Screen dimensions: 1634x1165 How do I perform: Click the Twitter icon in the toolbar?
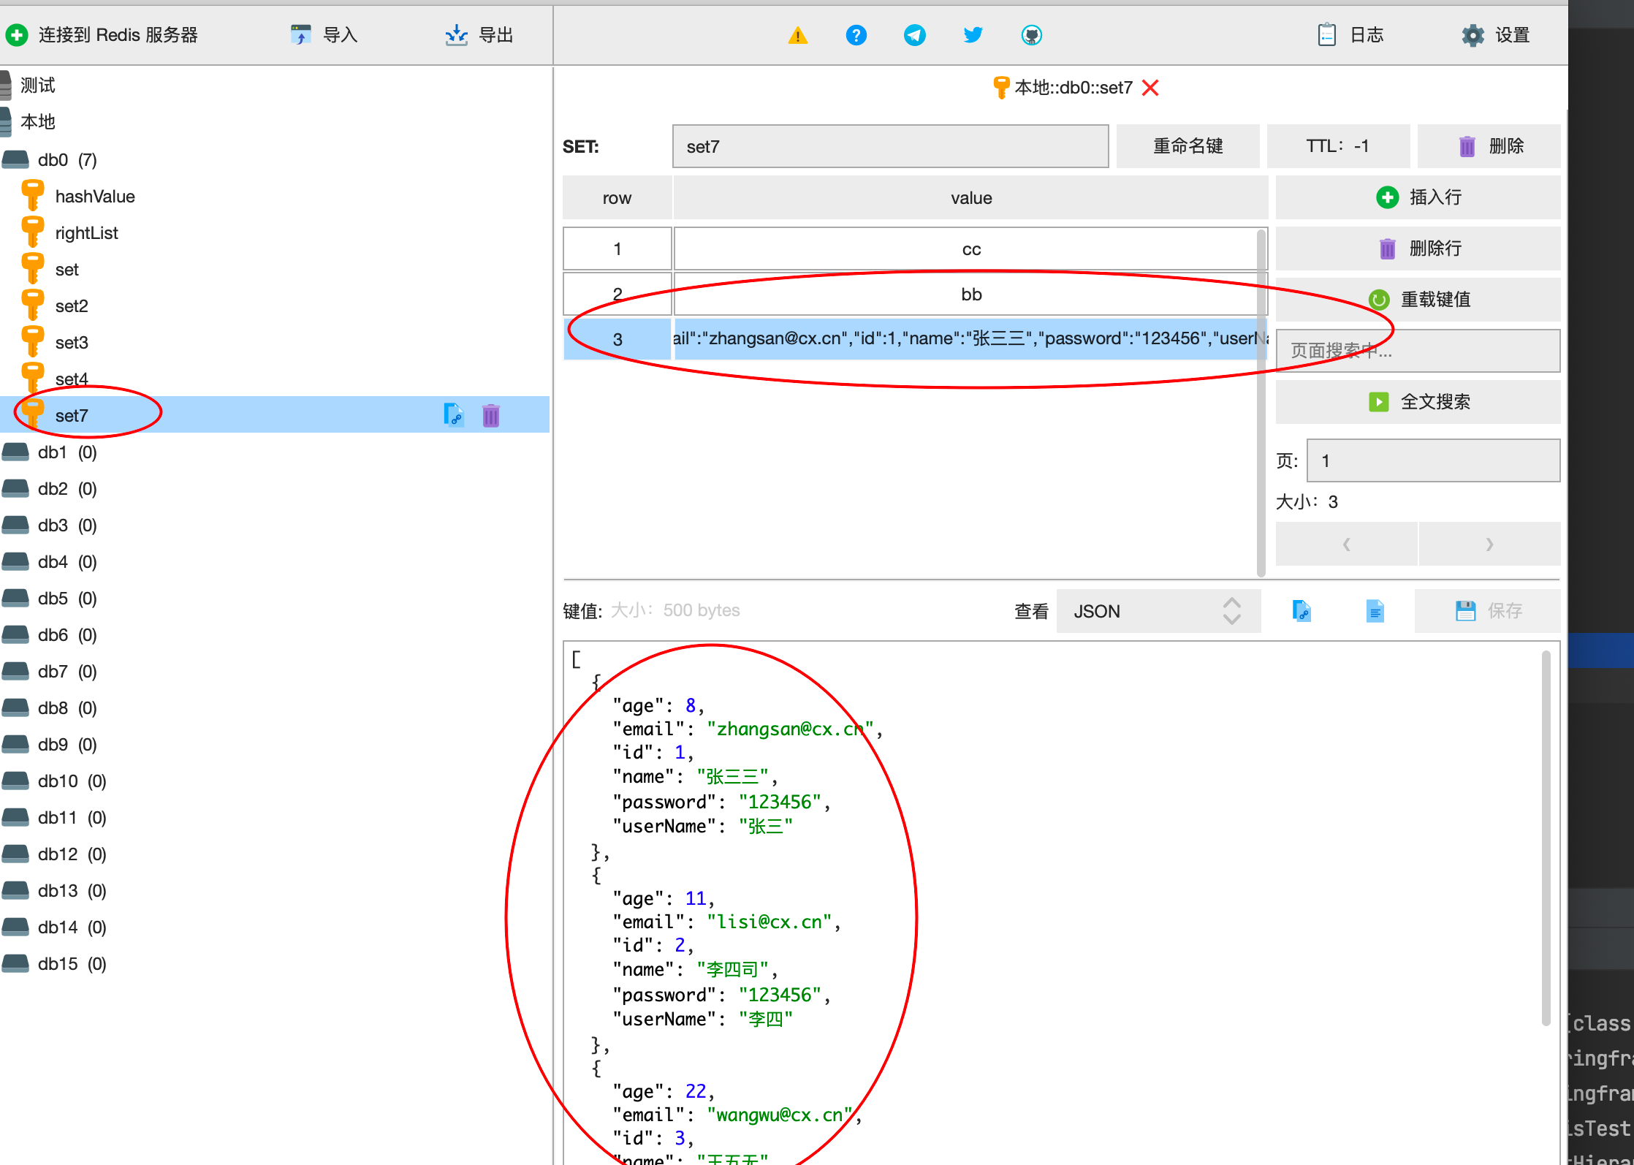pyautogui.click(x=973, y=34)
